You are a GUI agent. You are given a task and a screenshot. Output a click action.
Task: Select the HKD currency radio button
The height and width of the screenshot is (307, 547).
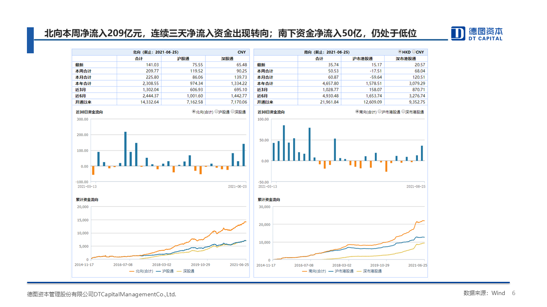(x=400, y=52)
